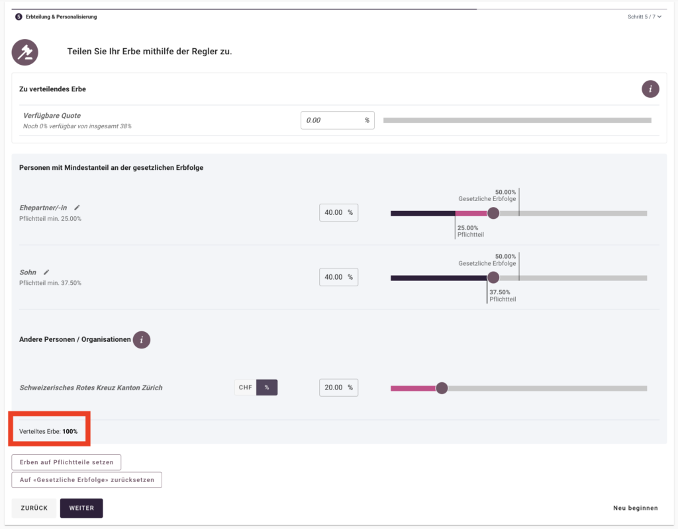Click the pencil icon beside Sohn
This screenshot has width=678, height=529.
tap(46, 272)
